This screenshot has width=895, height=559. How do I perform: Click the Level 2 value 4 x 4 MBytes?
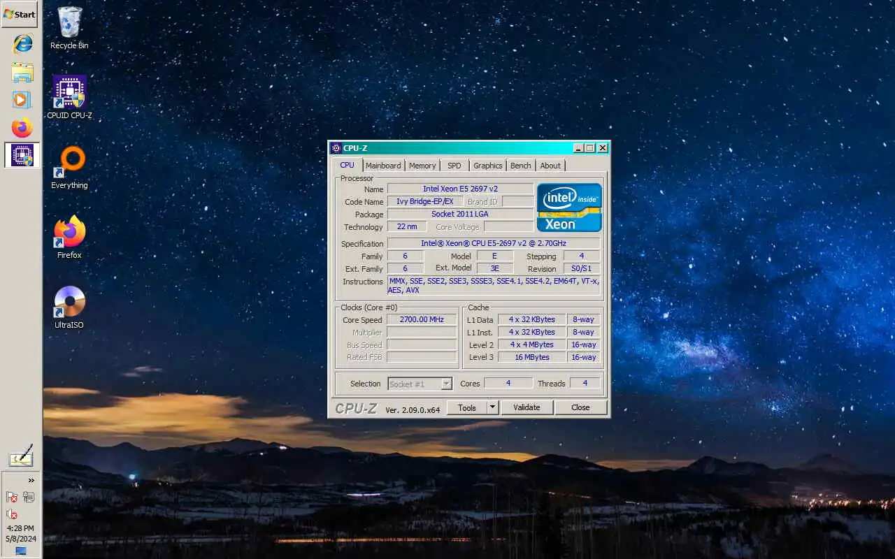pyautogui.click(x=531, y=344)
